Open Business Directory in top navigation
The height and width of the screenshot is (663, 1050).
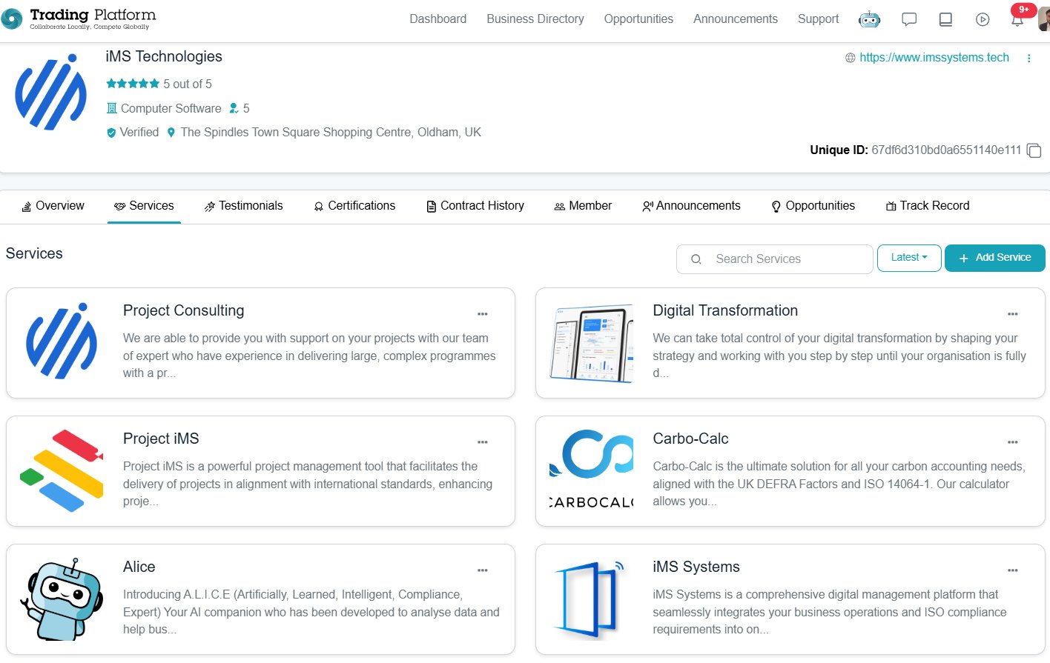(535, 19)
